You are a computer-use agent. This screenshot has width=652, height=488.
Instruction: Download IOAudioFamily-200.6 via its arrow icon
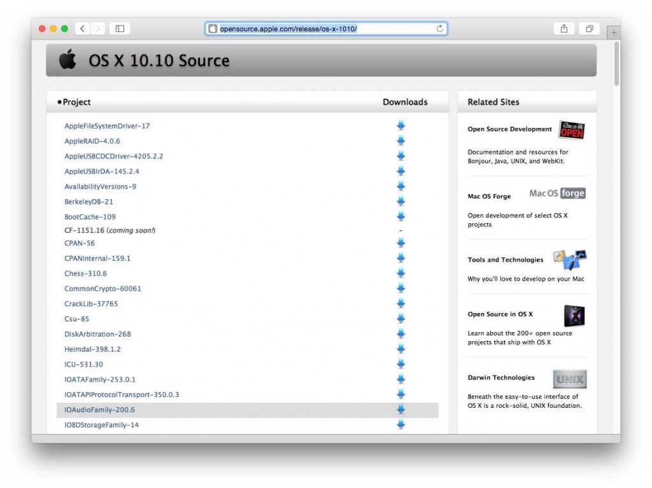pos(401,410)
